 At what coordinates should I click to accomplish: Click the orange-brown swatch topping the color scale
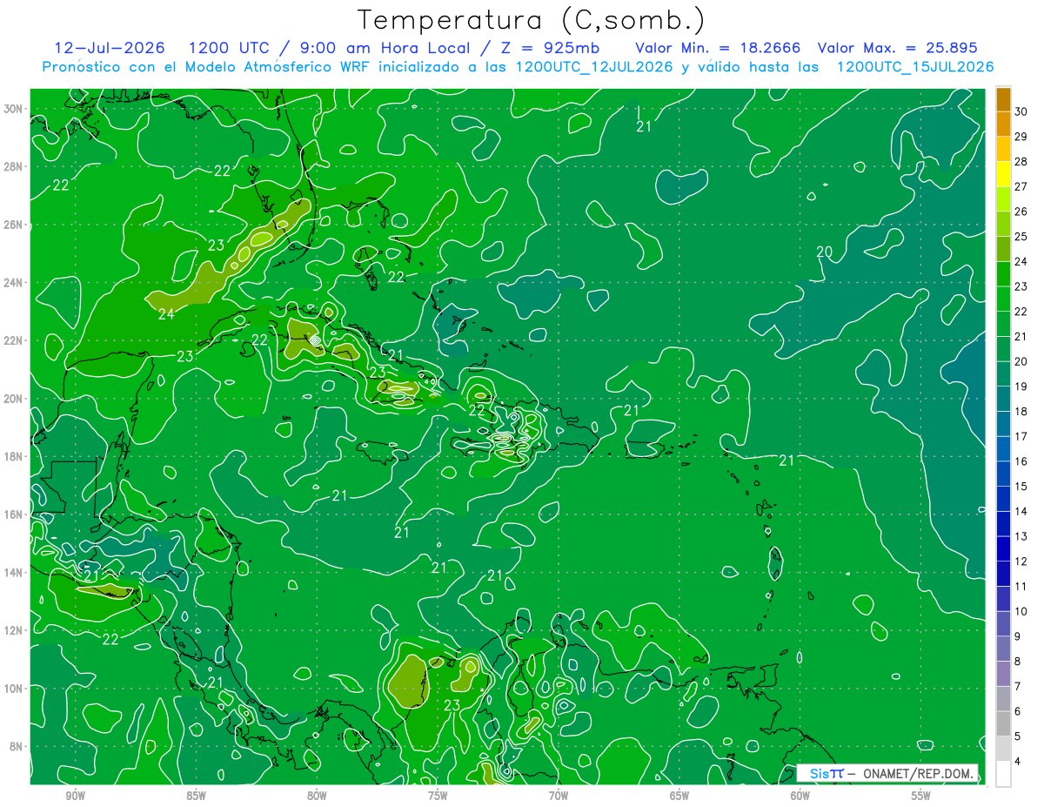tap(1003, 100)
